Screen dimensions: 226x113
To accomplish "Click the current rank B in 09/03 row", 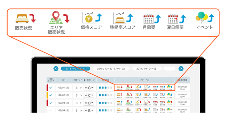I will 77,103.
